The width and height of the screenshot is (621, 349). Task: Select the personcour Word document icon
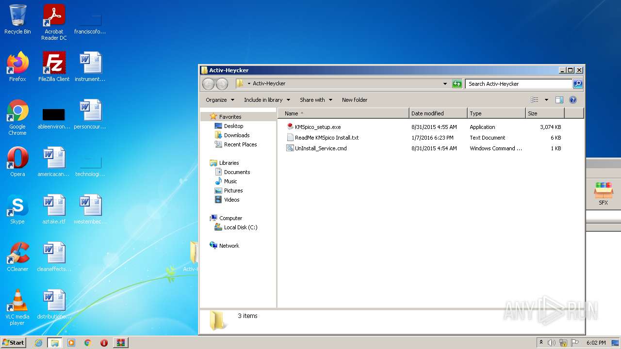(x=90, y=114)
